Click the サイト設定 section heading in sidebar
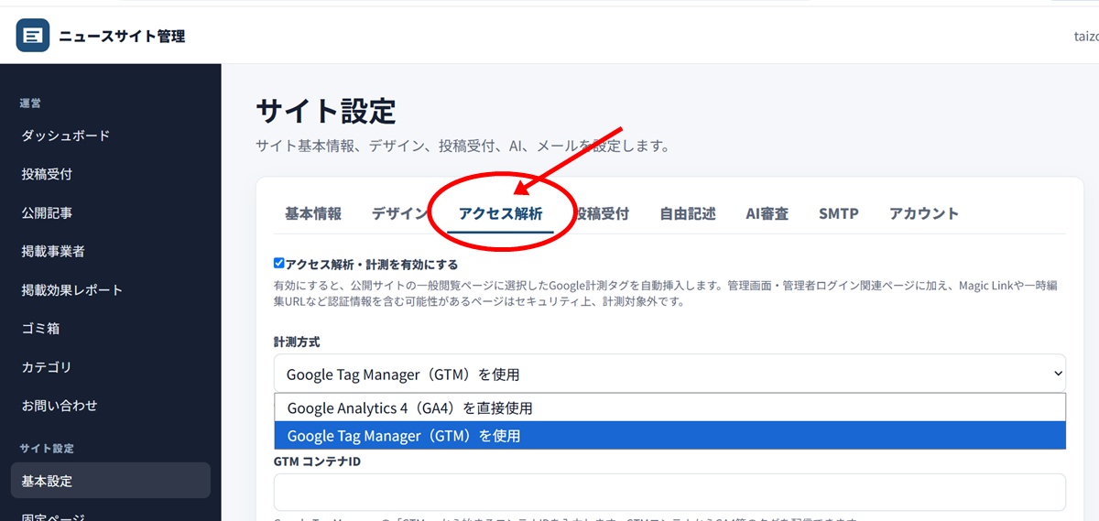Image resolution: width=1099 pixels, height=521 pixels. pos(47,449)
